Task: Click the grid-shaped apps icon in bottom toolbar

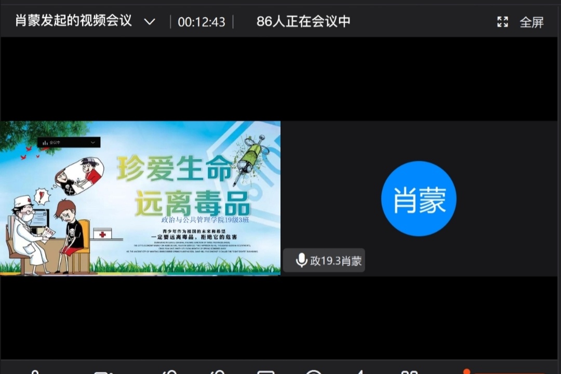Action: coord(409,371)
